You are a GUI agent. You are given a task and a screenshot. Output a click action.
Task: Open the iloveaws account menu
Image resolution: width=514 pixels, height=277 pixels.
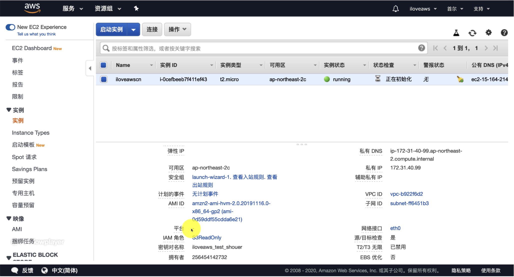[x=423, y=9]
